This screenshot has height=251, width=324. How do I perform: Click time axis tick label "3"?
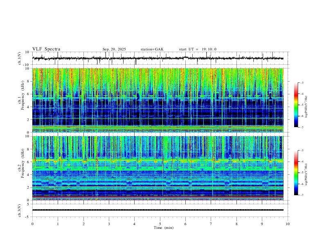coord(109,224)
